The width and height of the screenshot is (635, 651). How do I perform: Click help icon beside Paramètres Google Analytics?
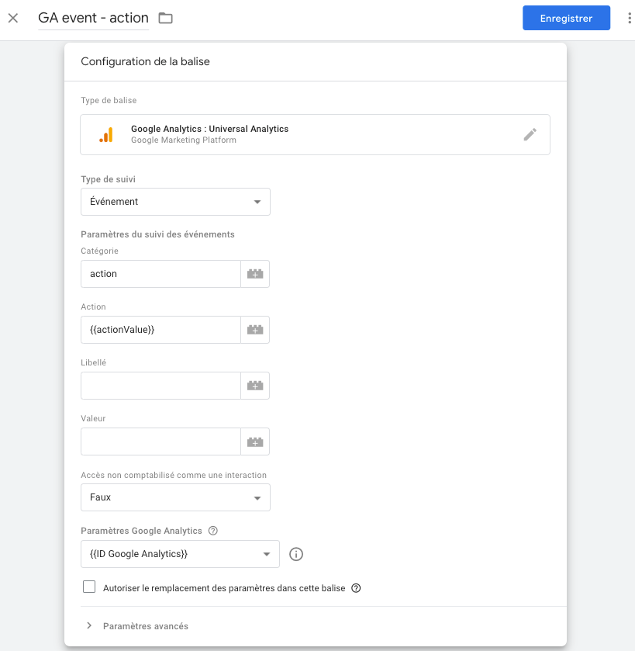point(213,531)
